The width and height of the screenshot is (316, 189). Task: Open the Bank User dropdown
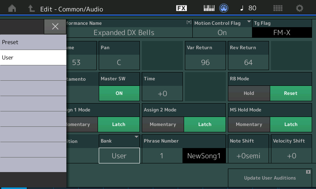pyautogui.click(x=119, y=156)
